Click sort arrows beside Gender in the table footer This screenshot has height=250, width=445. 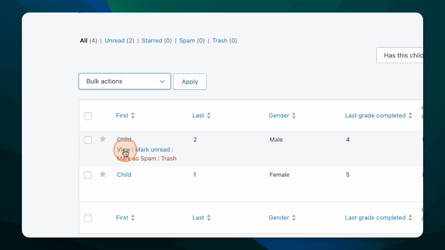coord(294,218)
